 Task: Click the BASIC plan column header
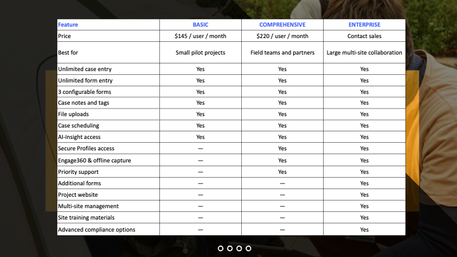point(201,25)
